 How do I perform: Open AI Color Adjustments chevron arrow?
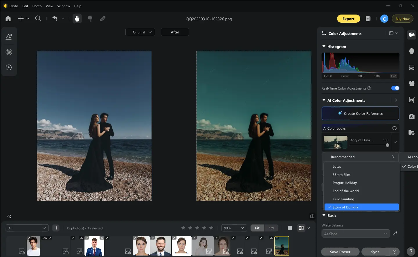(396, 100)
